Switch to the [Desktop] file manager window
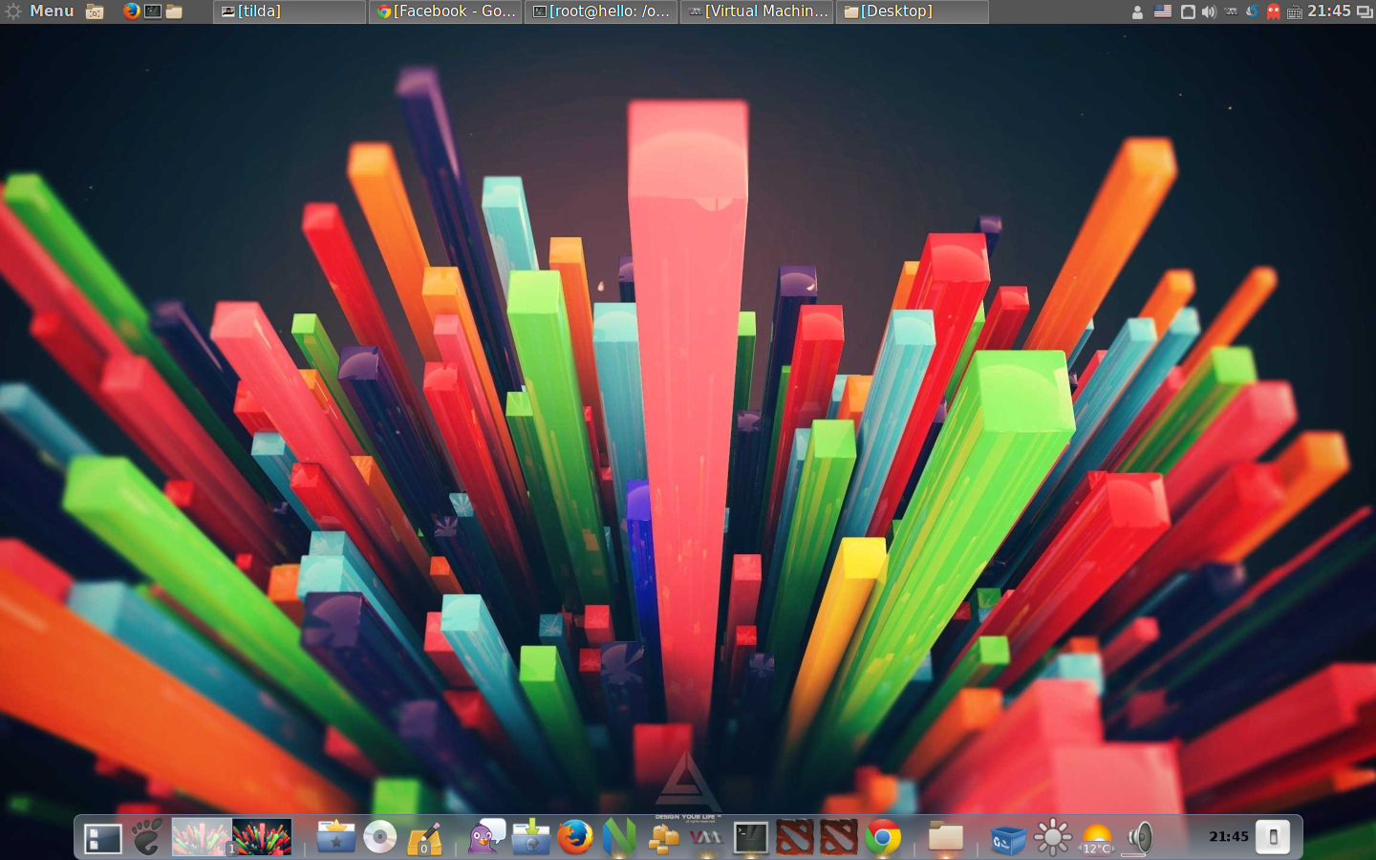Screen dimensions: 1376x860 (913, 11)
